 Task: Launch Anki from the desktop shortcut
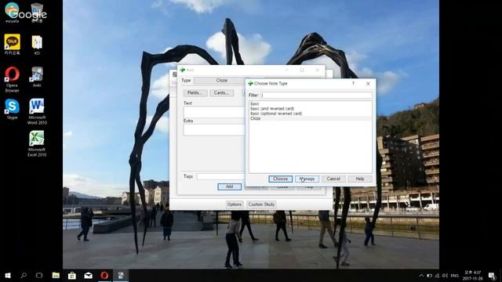pyautogui.click(x=37, y=77)
